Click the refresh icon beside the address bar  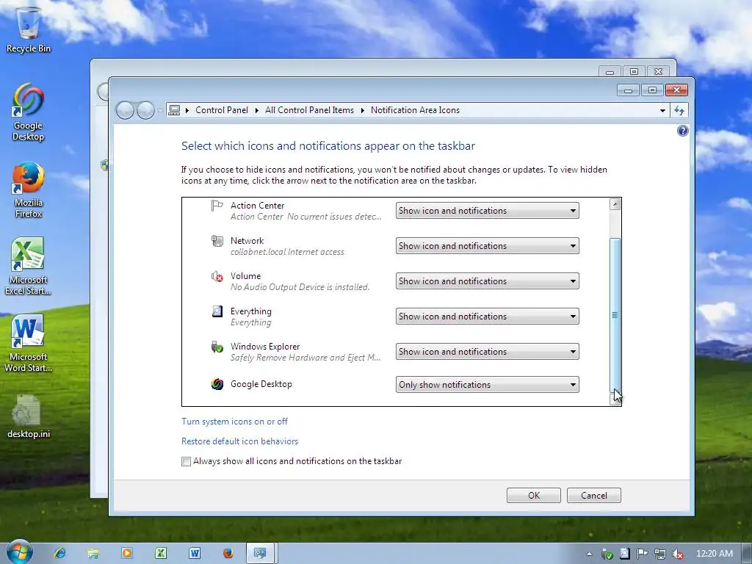coord(679,110)
